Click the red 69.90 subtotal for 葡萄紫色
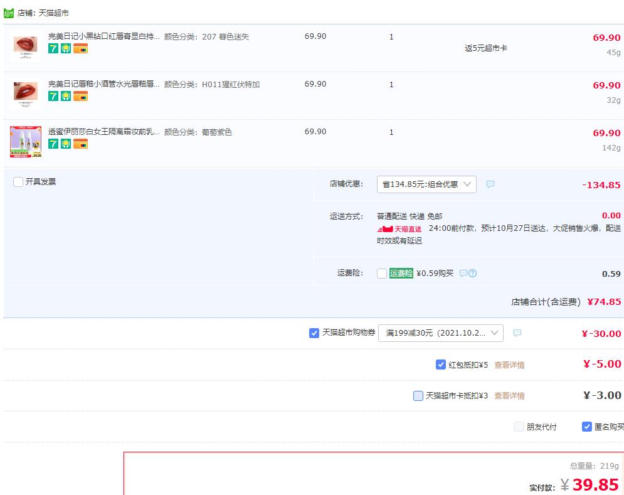This screenshot has width=624, height=495. coord(607,133)
